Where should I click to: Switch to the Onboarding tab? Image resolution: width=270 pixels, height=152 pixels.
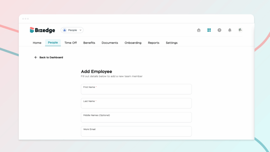point(133,43)
